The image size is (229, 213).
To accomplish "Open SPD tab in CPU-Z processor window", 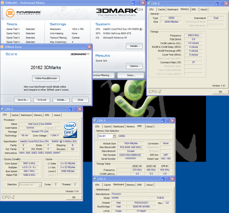I will coord(47,115).
